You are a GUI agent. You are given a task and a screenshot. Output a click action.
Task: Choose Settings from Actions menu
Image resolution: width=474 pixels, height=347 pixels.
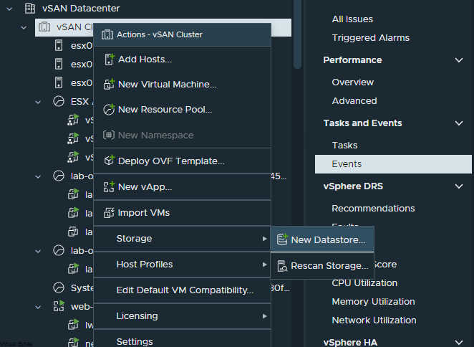tap(183, 339)
